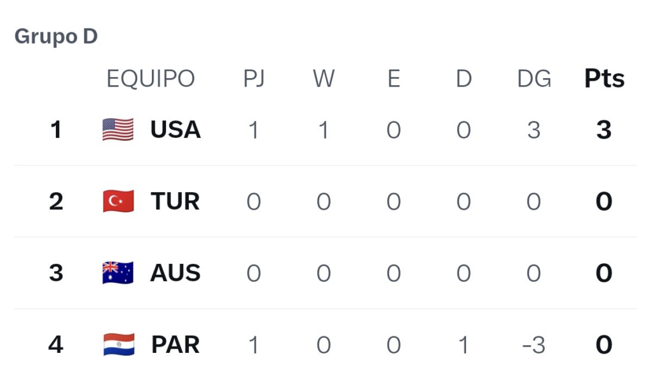
Task: Click Paraguay's goal difference of -3
Action: point(534,345)
